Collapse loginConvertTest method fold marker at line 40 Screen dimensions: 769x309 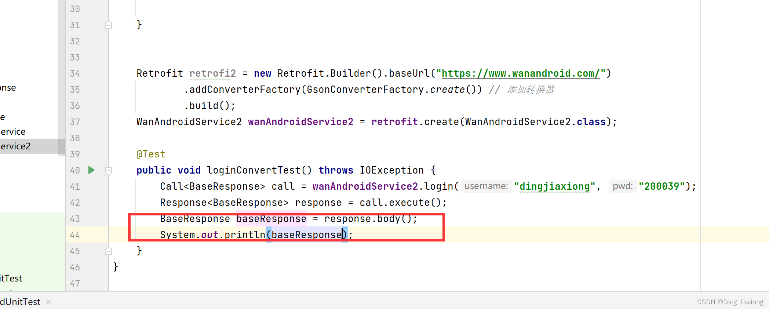click(109, 171)
